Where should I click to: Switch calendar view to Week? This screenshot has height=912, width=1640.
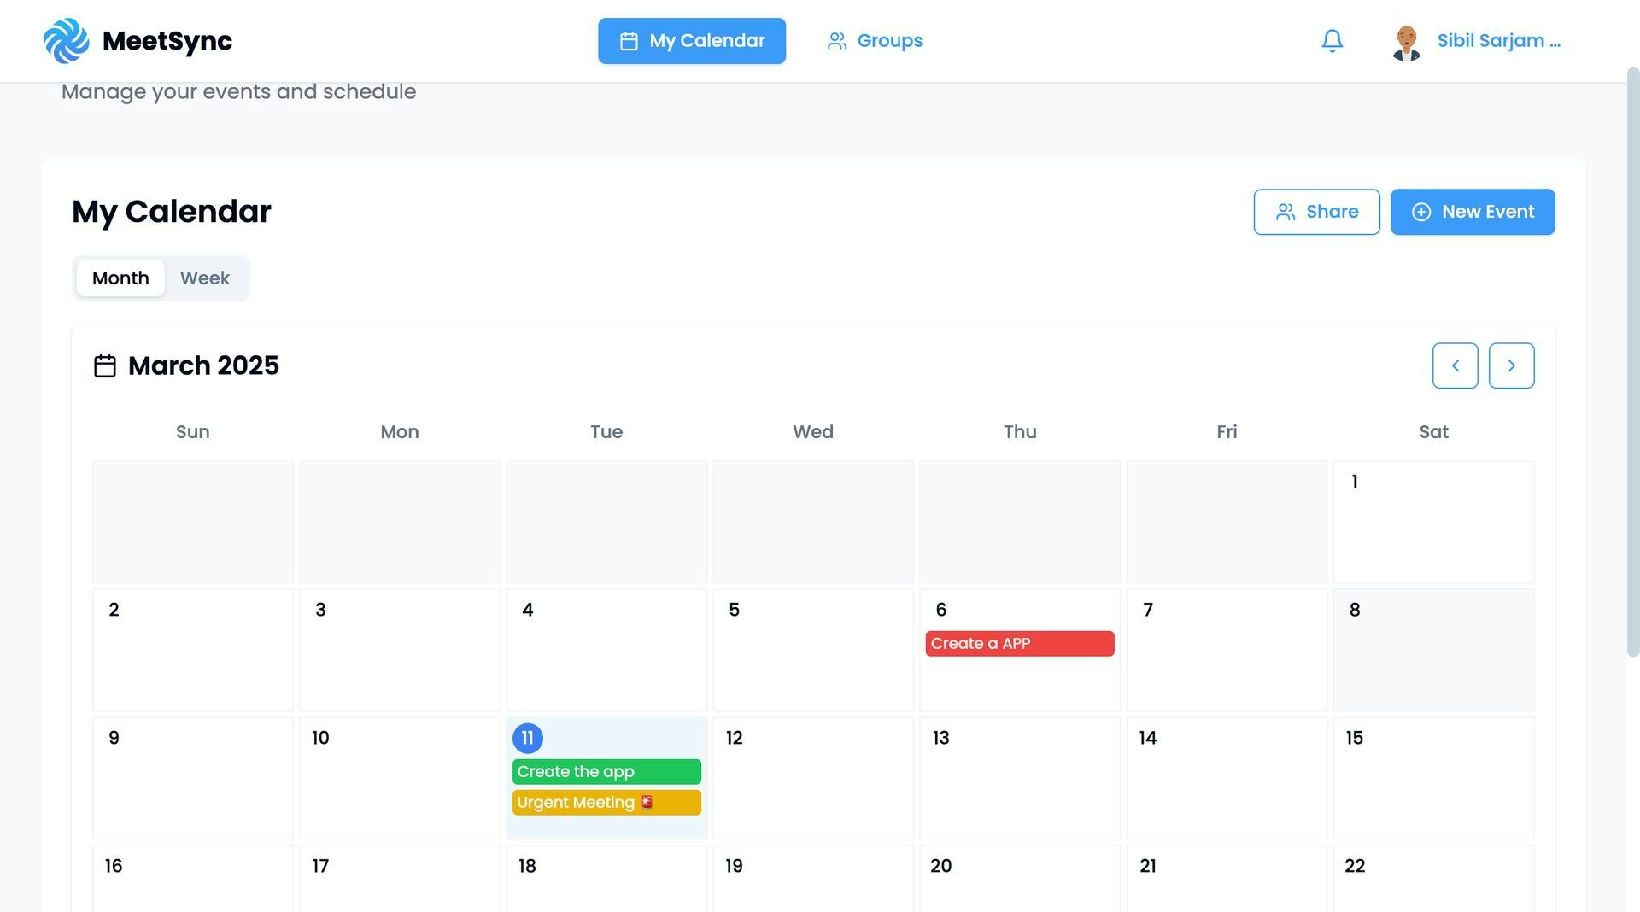tap(204, 278)
